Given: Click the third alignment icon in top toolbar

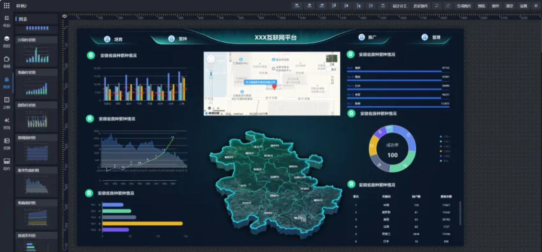Looking at the screenshot, I should pyautogui.click(x=322, y=6).
